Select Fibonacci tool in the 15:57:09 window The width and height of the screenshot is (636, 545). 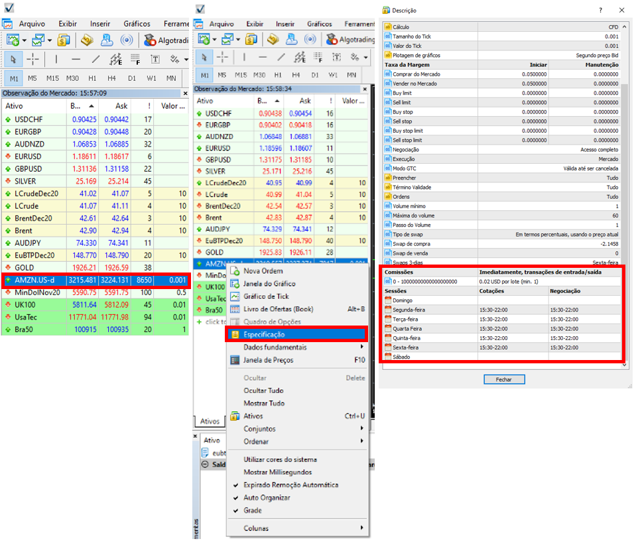tap(135, 60)
